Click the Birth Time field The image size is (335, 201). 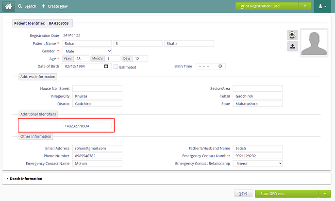210,66
